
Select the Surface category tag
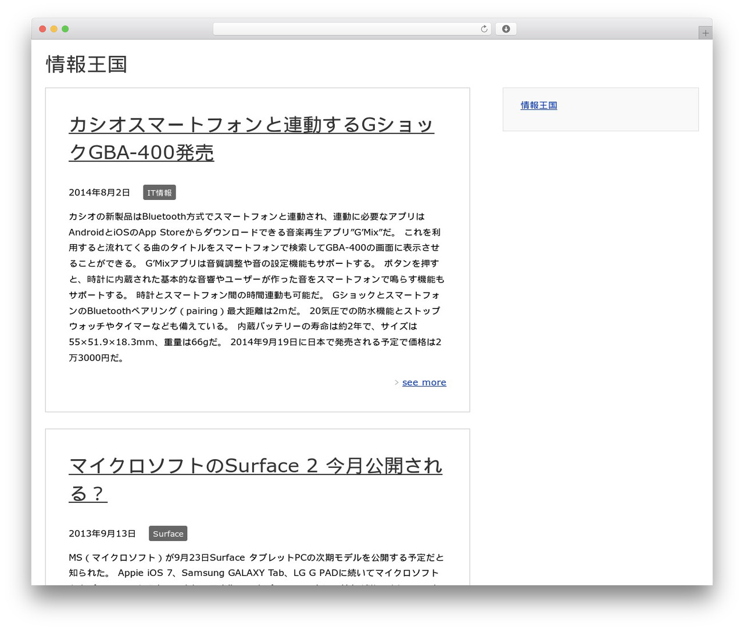(x=168, y=534)
